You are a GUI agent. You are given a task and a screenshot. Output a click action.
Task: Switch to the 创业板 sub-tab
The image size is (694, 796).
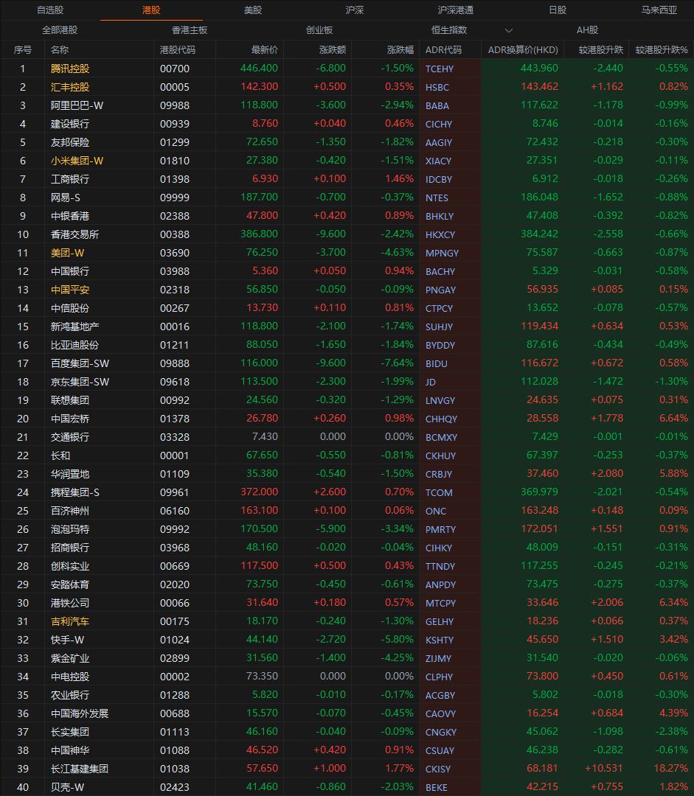[319, 30]
